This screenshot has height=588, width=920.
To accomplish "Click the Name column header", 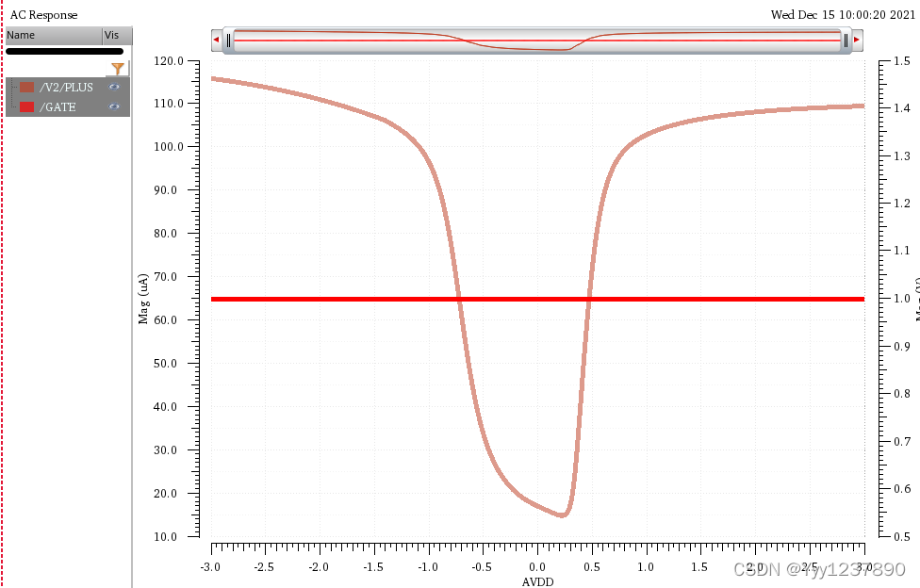I will coord(54,35).
